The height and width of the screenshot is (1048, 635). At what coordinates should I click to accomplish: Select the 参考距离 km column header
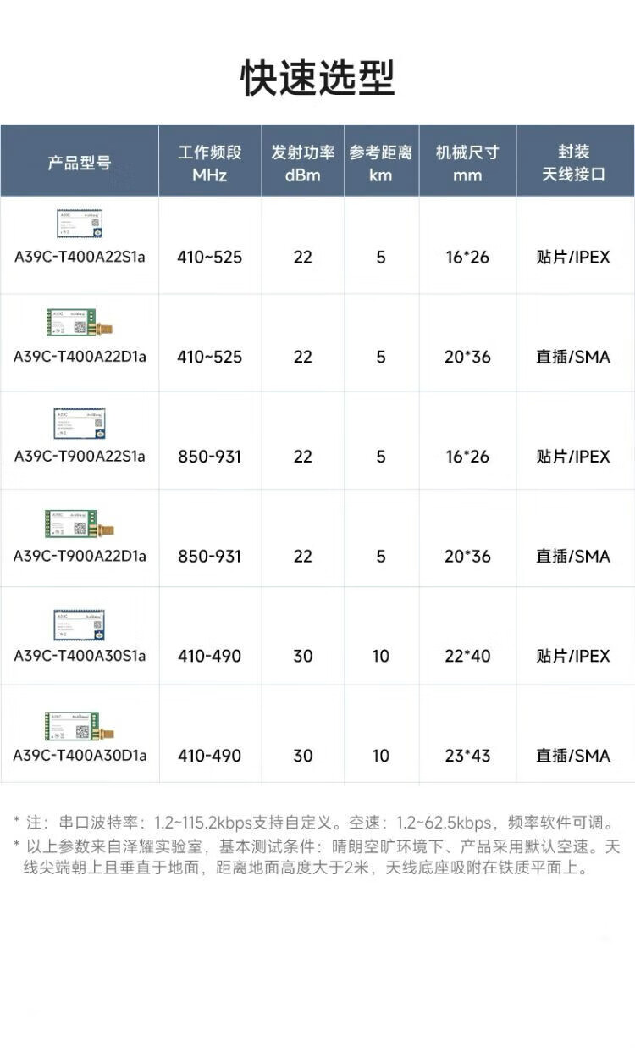(381, 163)
